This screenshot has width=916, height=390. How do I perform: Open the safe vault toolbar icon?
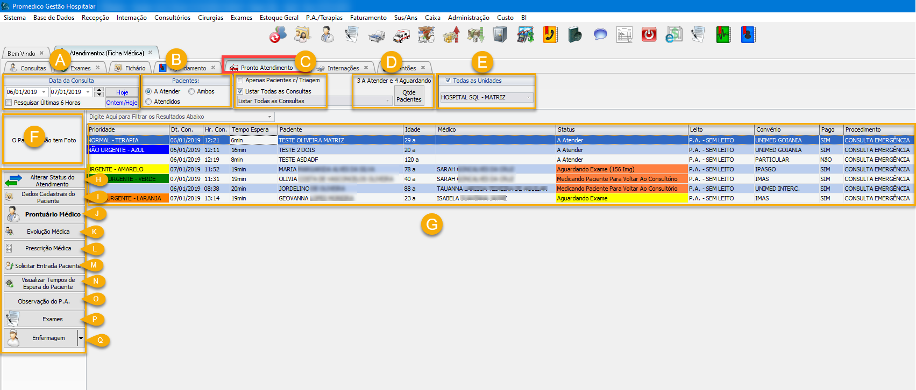500,35
